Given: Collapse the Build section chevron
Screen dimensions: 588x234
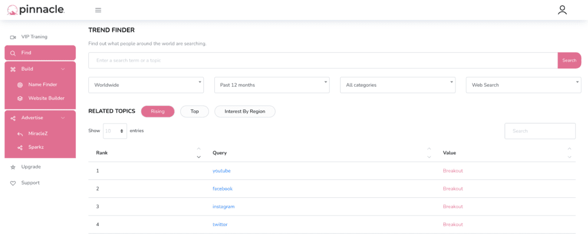Looking at the screenshot, I should click(63, 69).
